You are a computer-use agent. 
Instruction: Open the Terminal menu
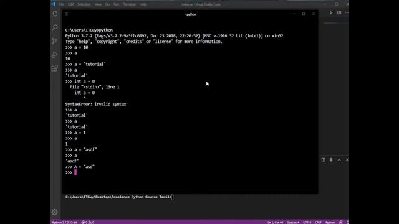click(x=129, y=4)
